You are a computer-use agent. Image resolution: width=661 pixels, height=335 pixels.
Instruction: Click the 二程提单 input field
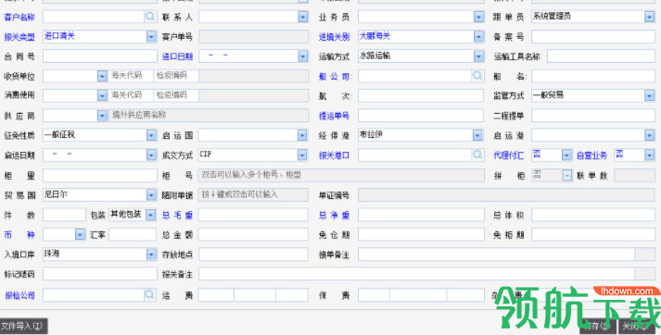click(593, 116)
